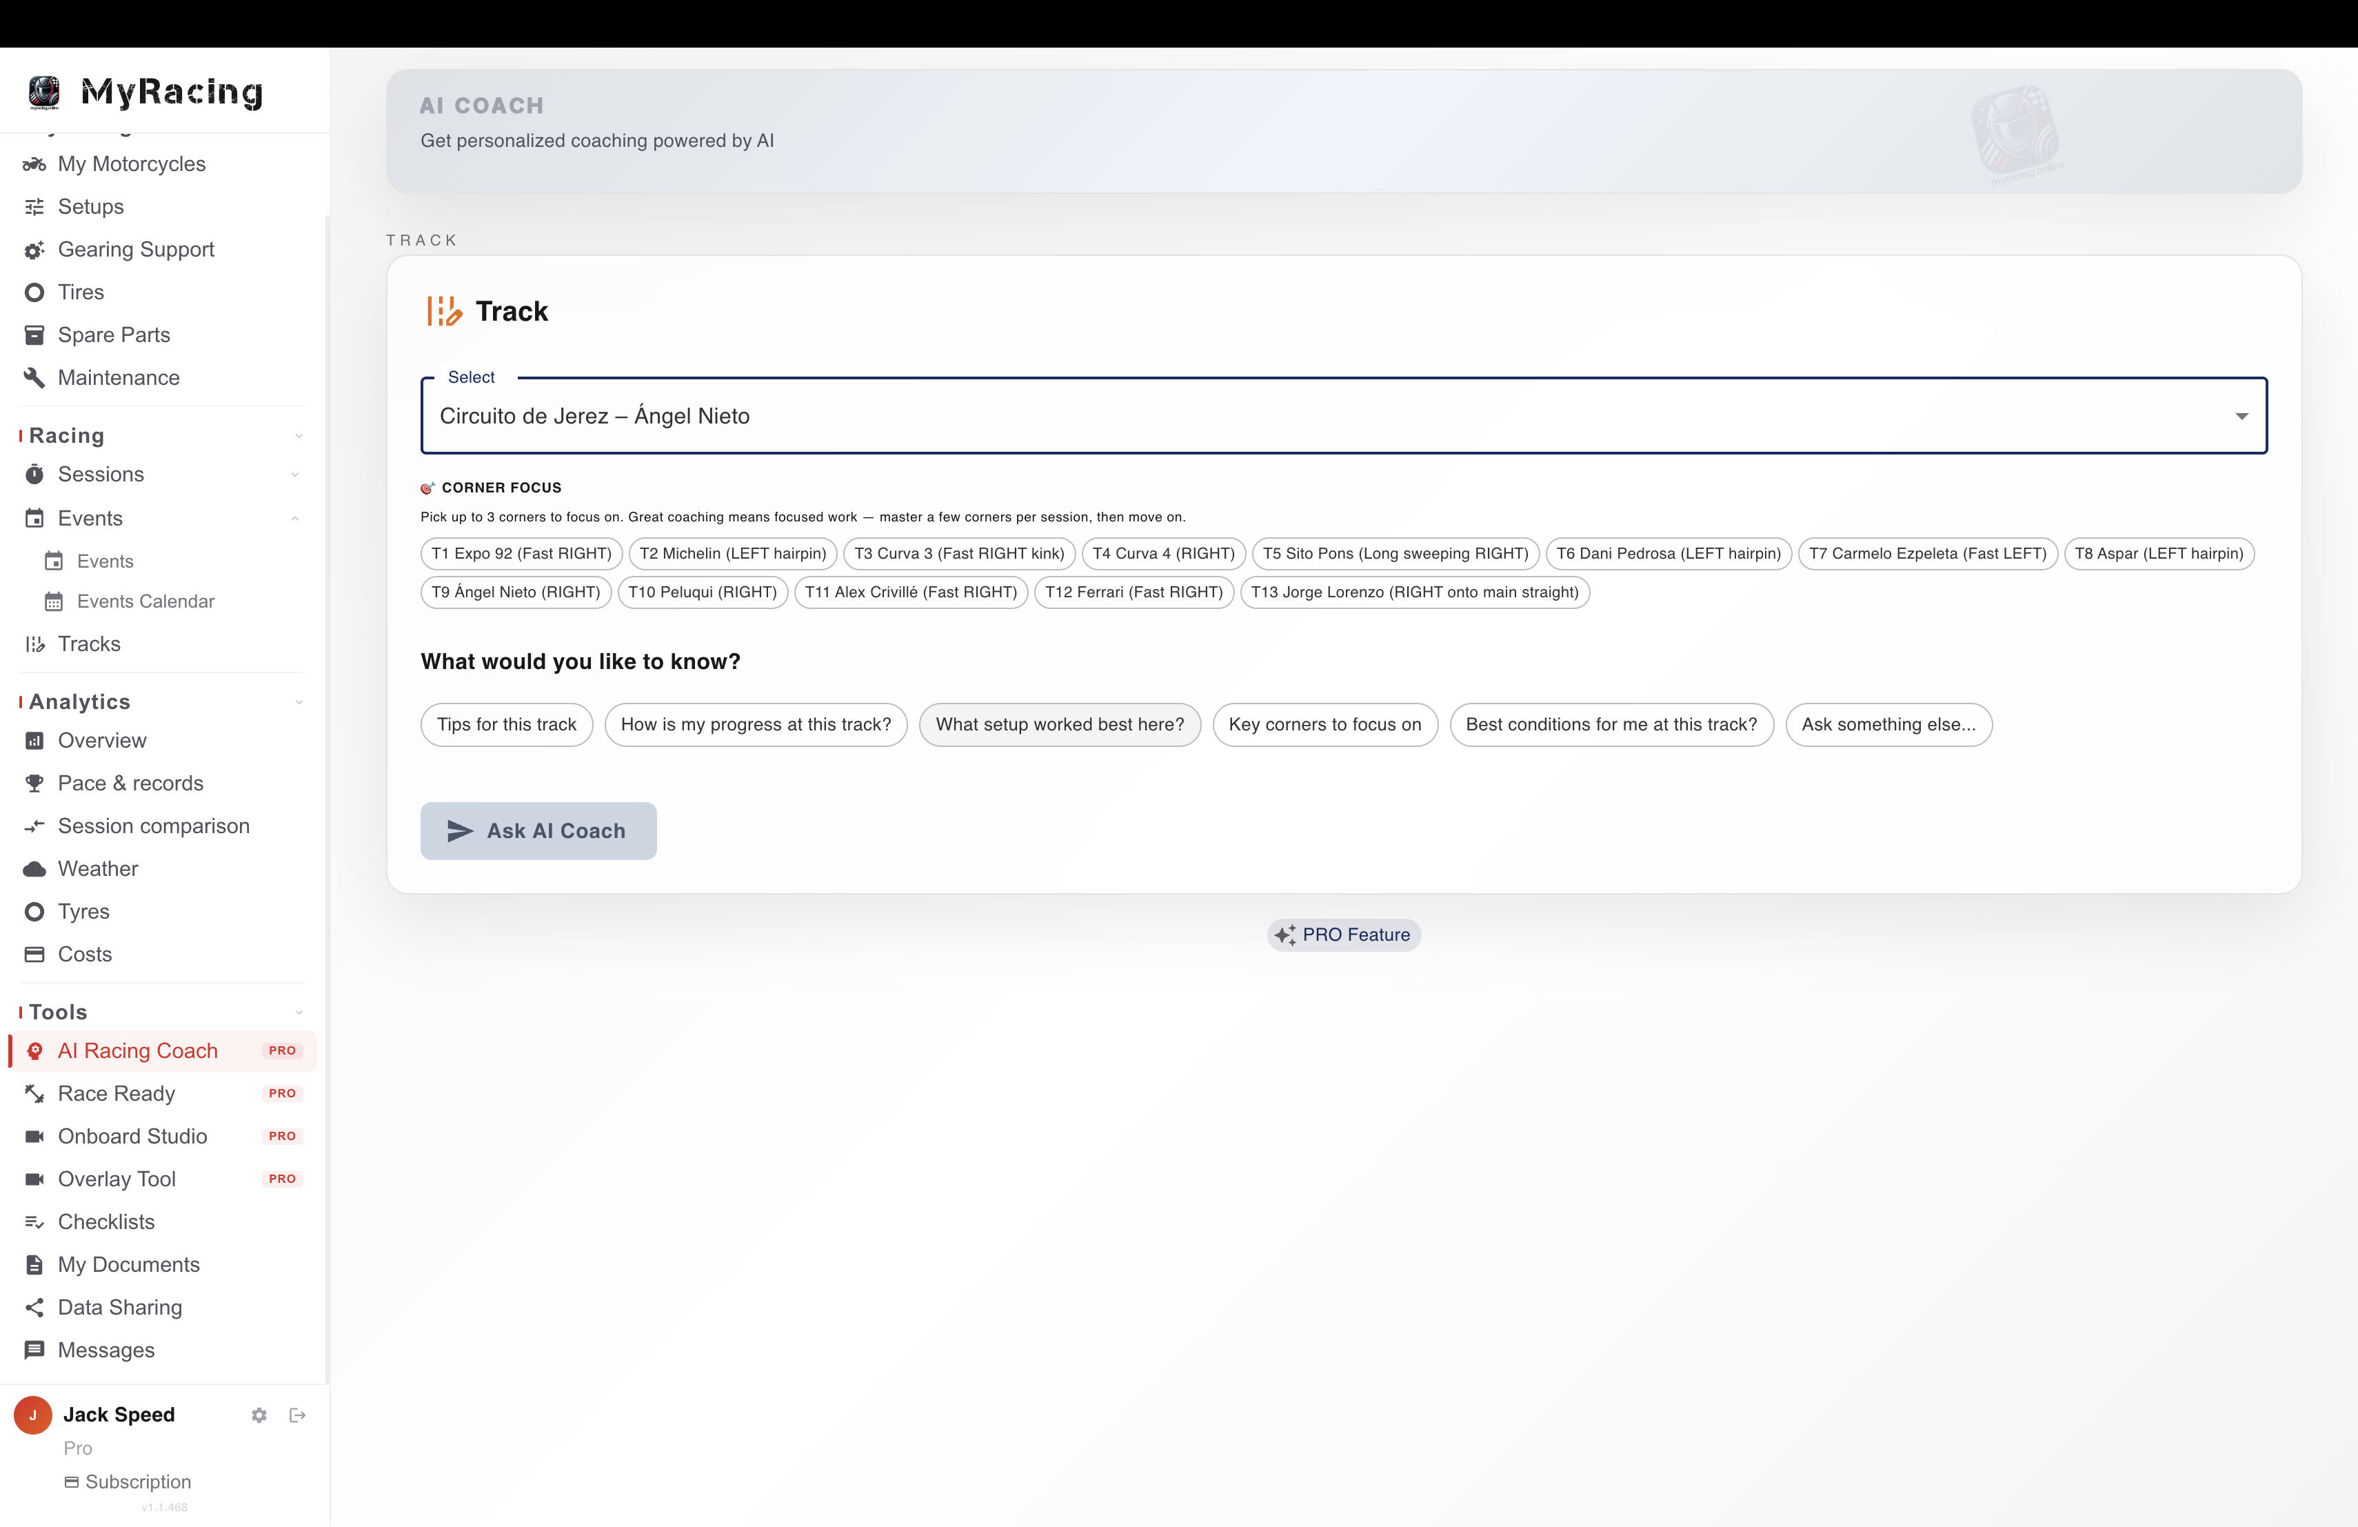Open Data Sharing from the sidebar
The height and width of the screenshot is (1527, 2358).
coord(120,1307)
